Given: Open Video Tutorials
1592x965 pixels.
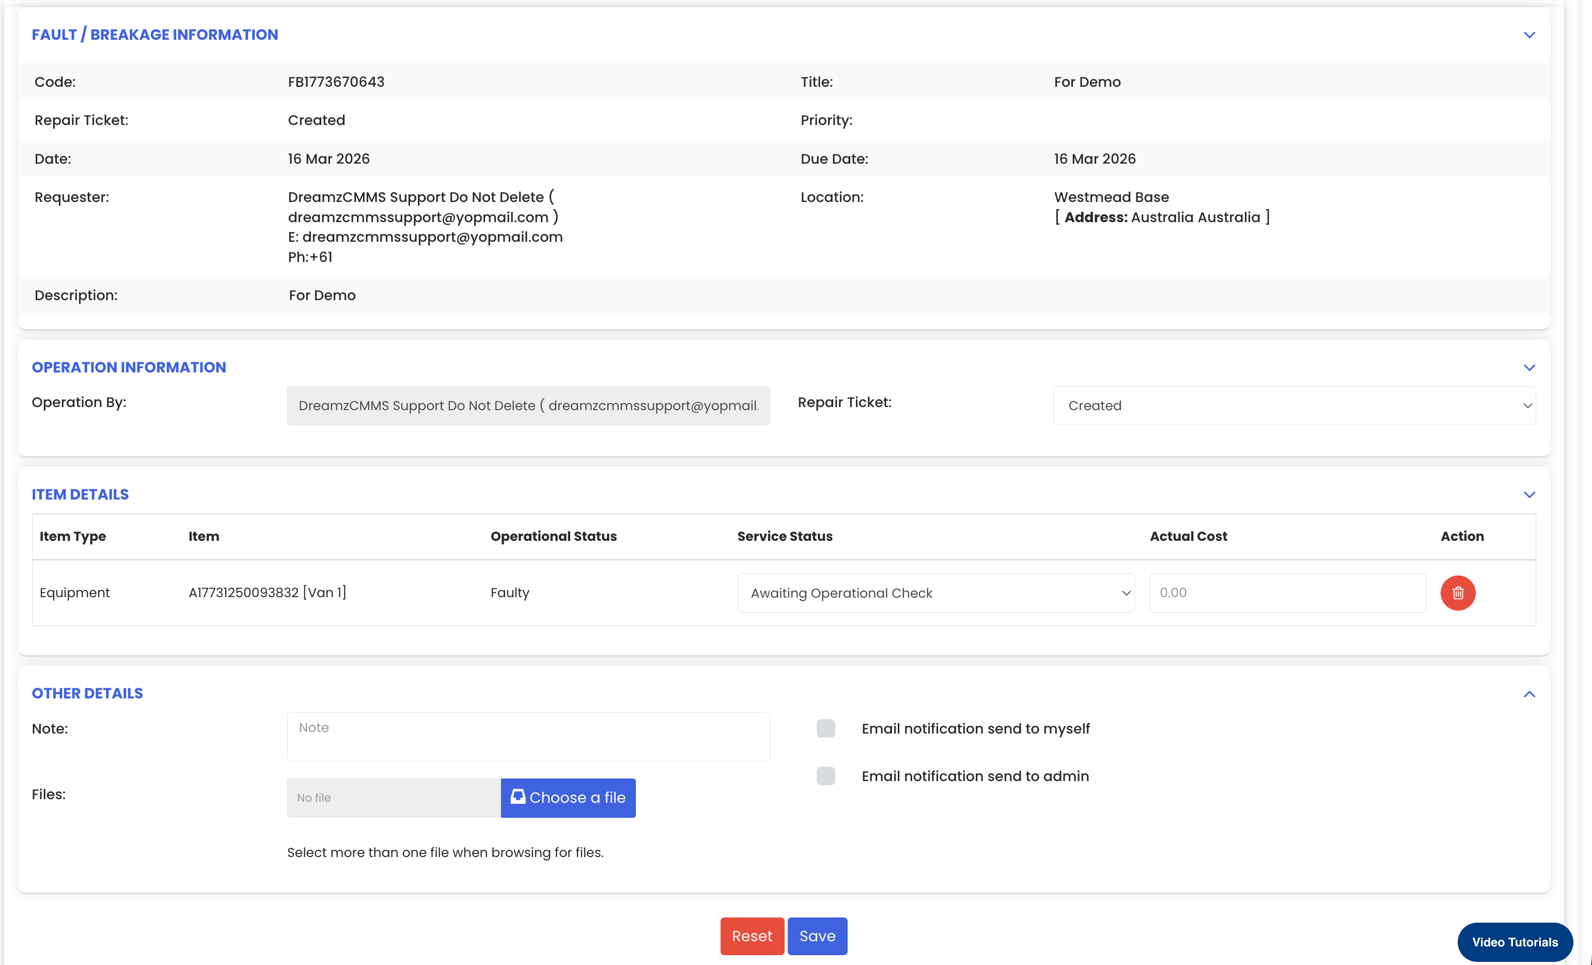Looking at the screenshot, I should pyautogui.click(x=1514, y=942).
